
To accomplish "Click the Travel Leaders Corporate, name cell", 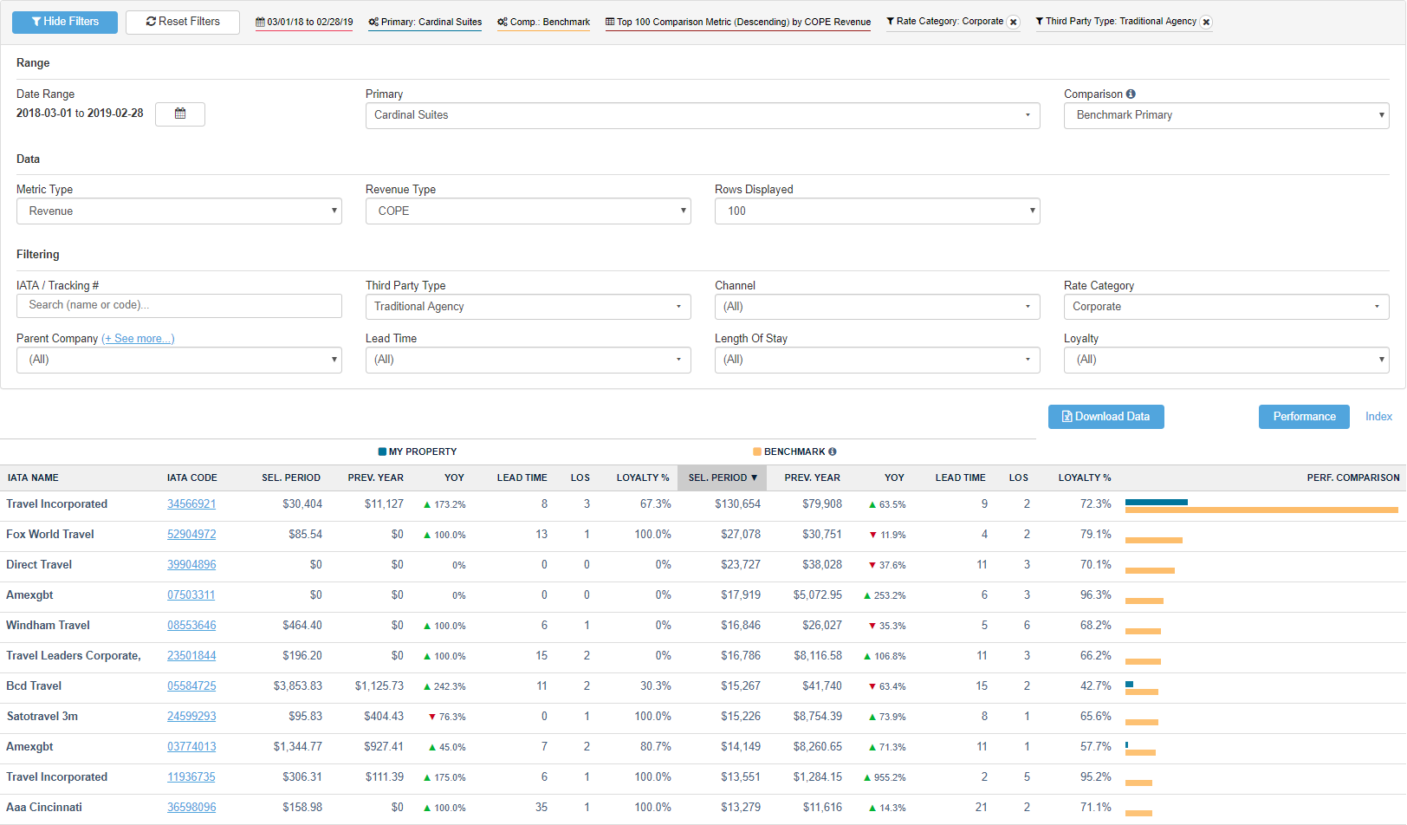I will 74,656.
